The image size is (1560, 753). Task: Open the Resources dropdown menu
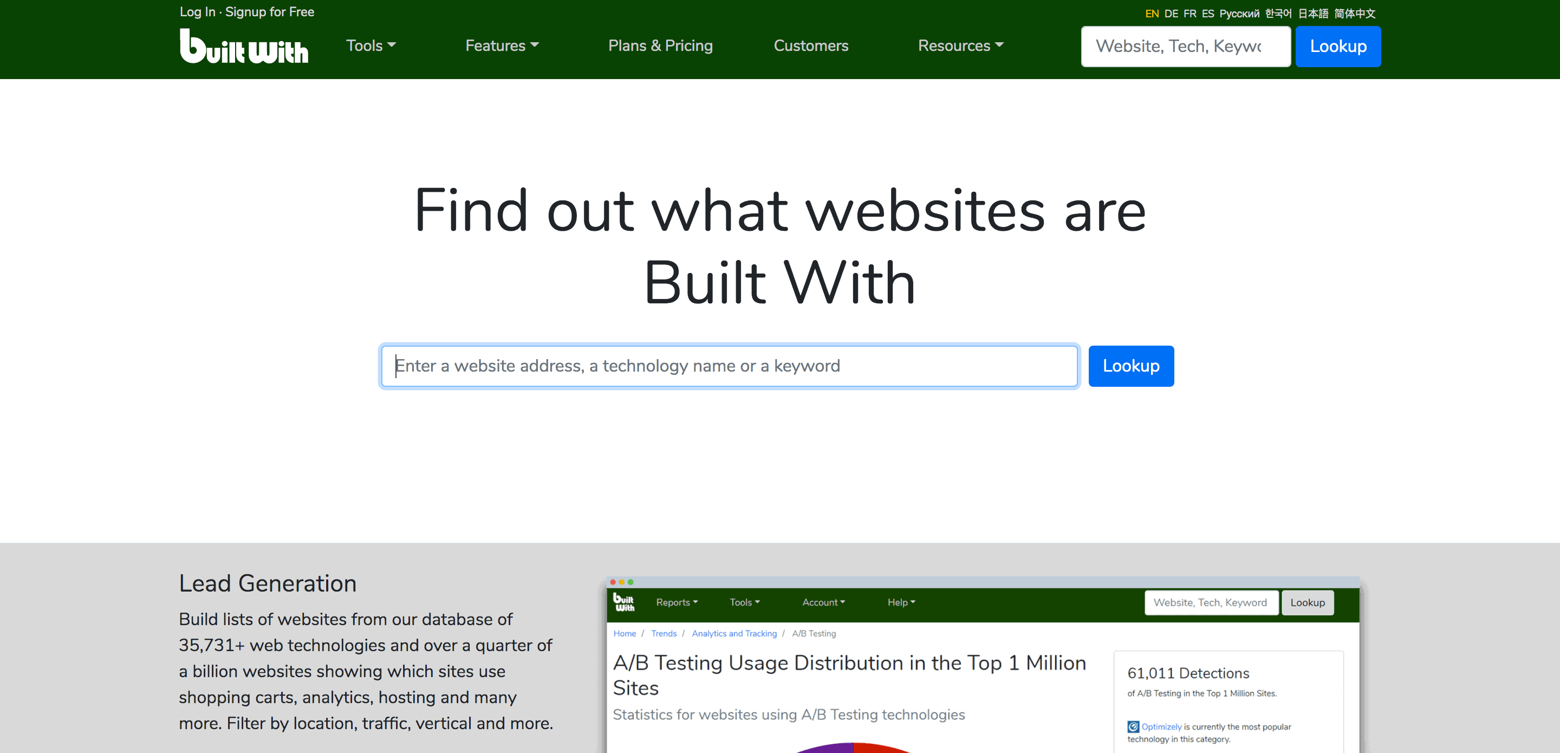pos(960,46)
